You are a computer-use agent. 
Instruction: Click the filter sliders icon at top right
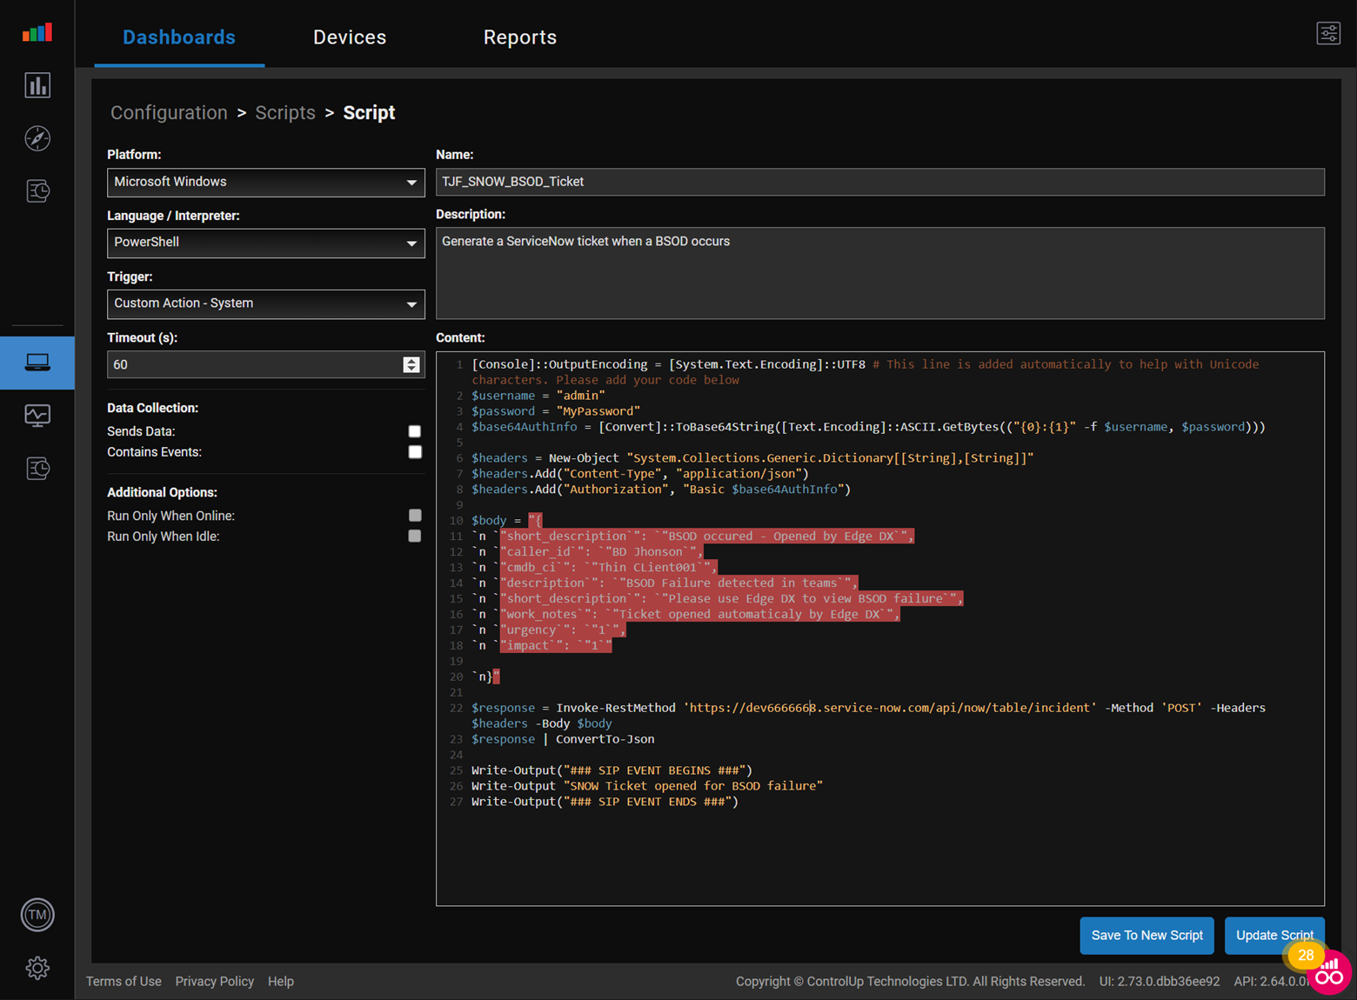1328,34
